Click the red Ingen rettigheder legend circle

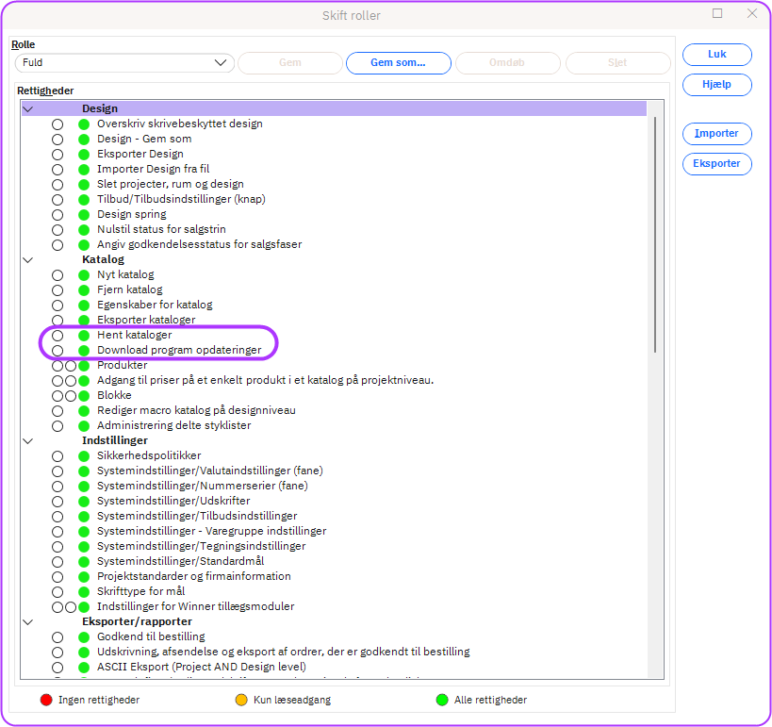(46, 700)
